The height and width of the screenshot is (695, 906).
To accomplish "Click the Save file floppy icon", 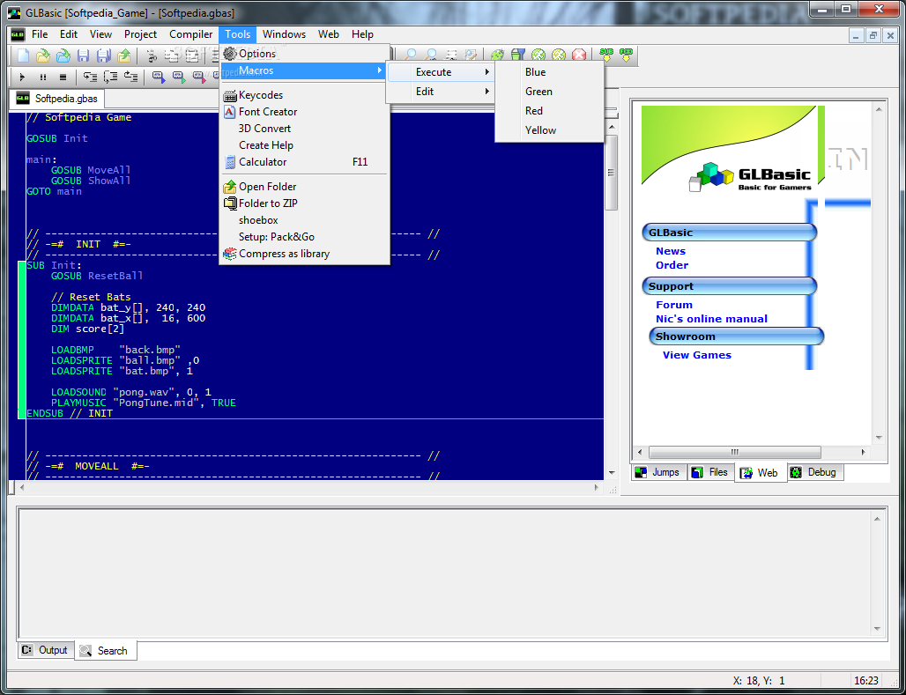I will point(83,55).
